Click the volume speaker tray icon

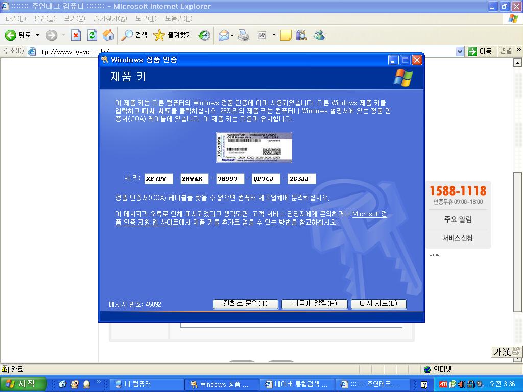(x=462, y=384)
